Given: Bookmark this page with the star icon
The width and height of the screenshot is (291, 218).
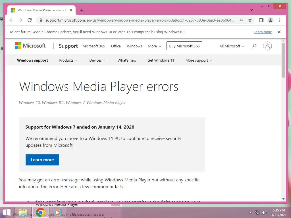Looking at the screenshot, I should coord(250,20).
